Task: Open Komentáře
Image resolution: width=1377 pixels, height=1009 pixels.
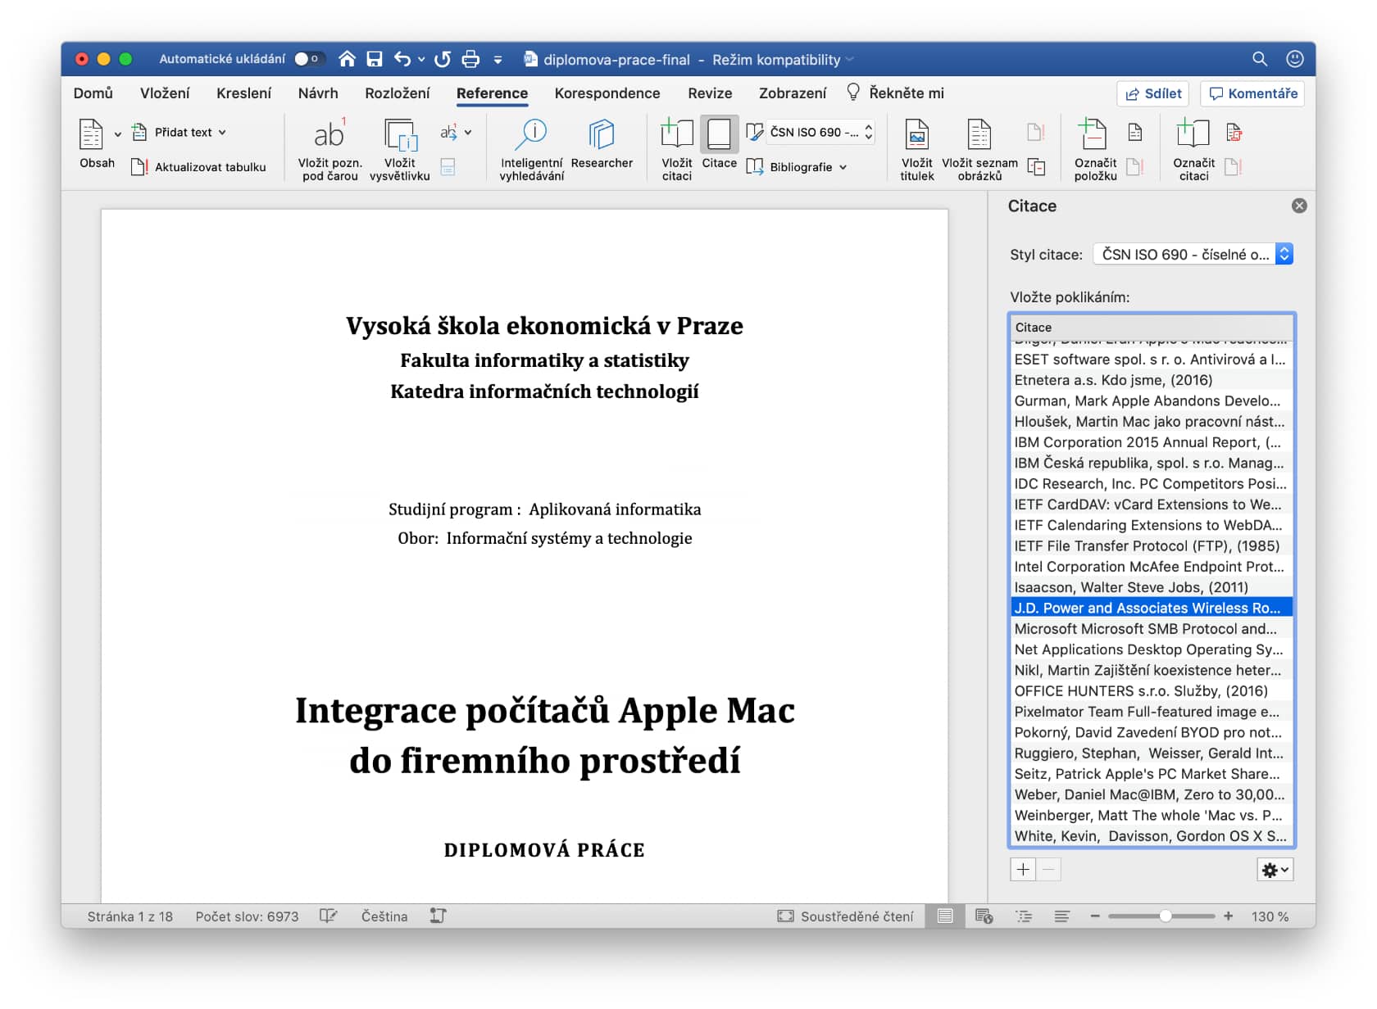Action: pyautogui.click(x=1252, y=93)
